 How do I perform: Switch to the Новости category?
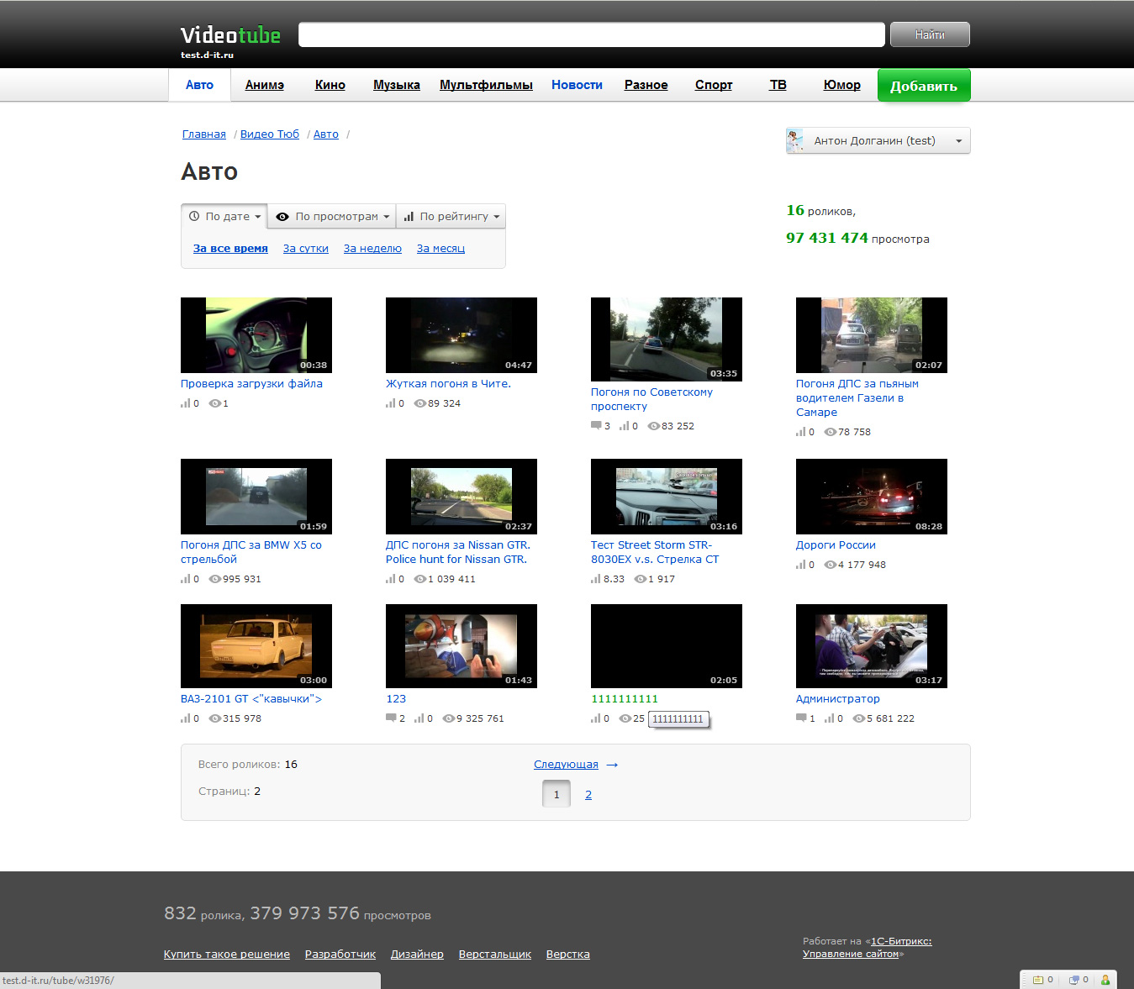(577, 85)
